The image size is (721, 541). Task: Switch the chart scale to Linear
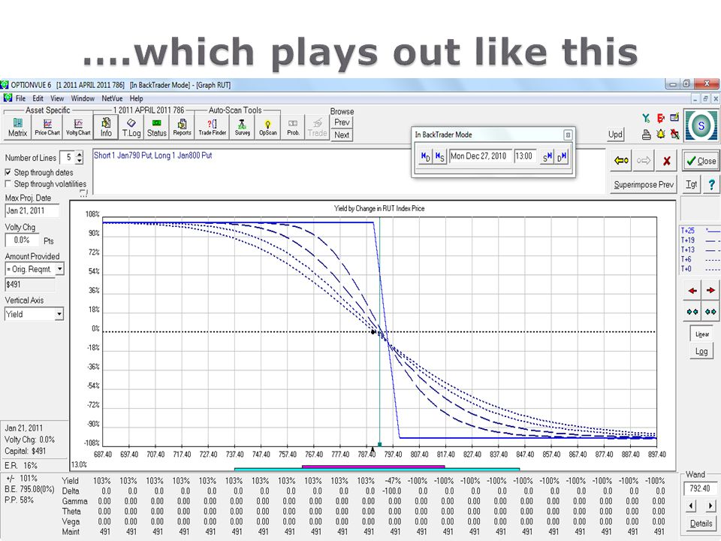(701, 334)
